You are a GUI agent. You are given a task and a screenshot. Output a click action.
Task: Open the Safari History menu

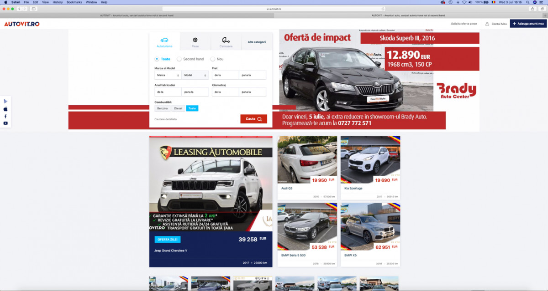coord(58,2)
